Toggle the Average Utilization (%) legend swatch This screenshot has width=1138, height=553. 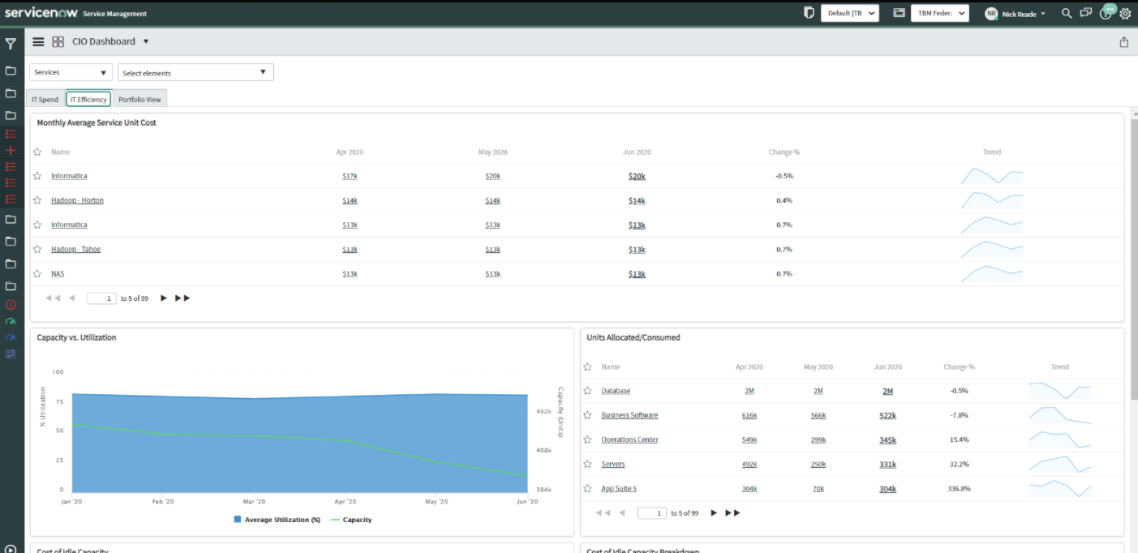tap(238, 519)
